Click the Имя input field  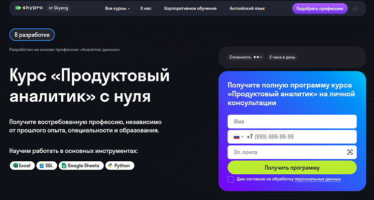tap(292, 122)
